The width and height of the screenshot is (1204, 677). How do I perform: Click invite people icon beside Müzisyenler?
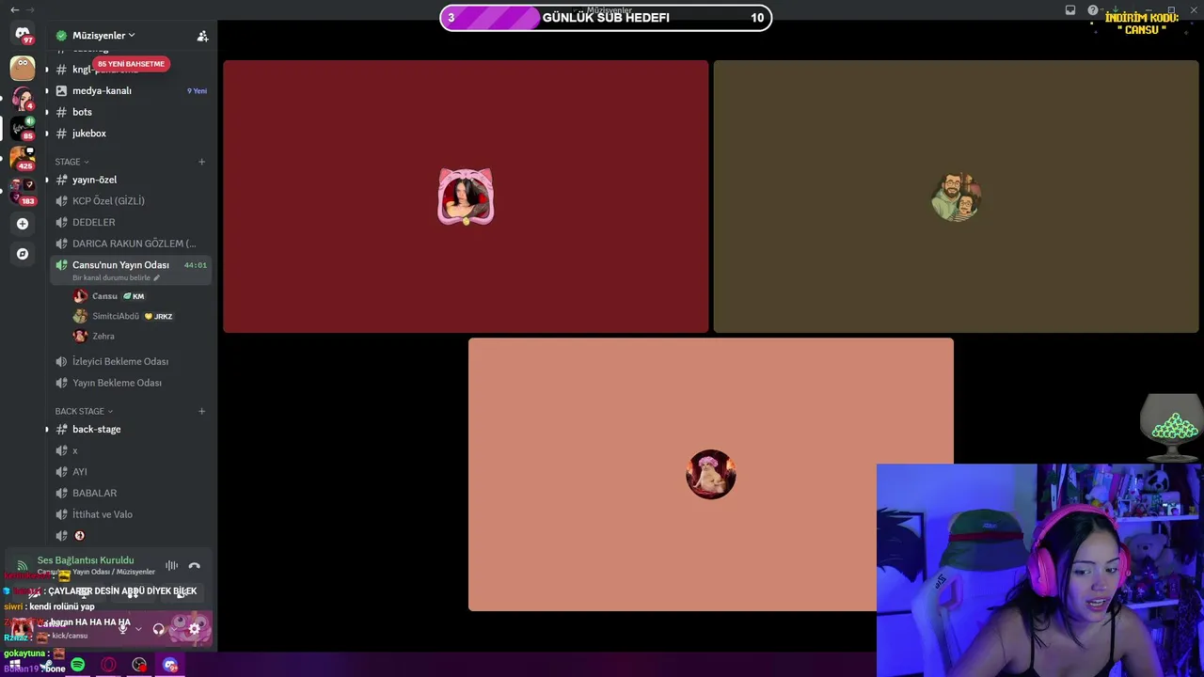click(x=202, y=36)
